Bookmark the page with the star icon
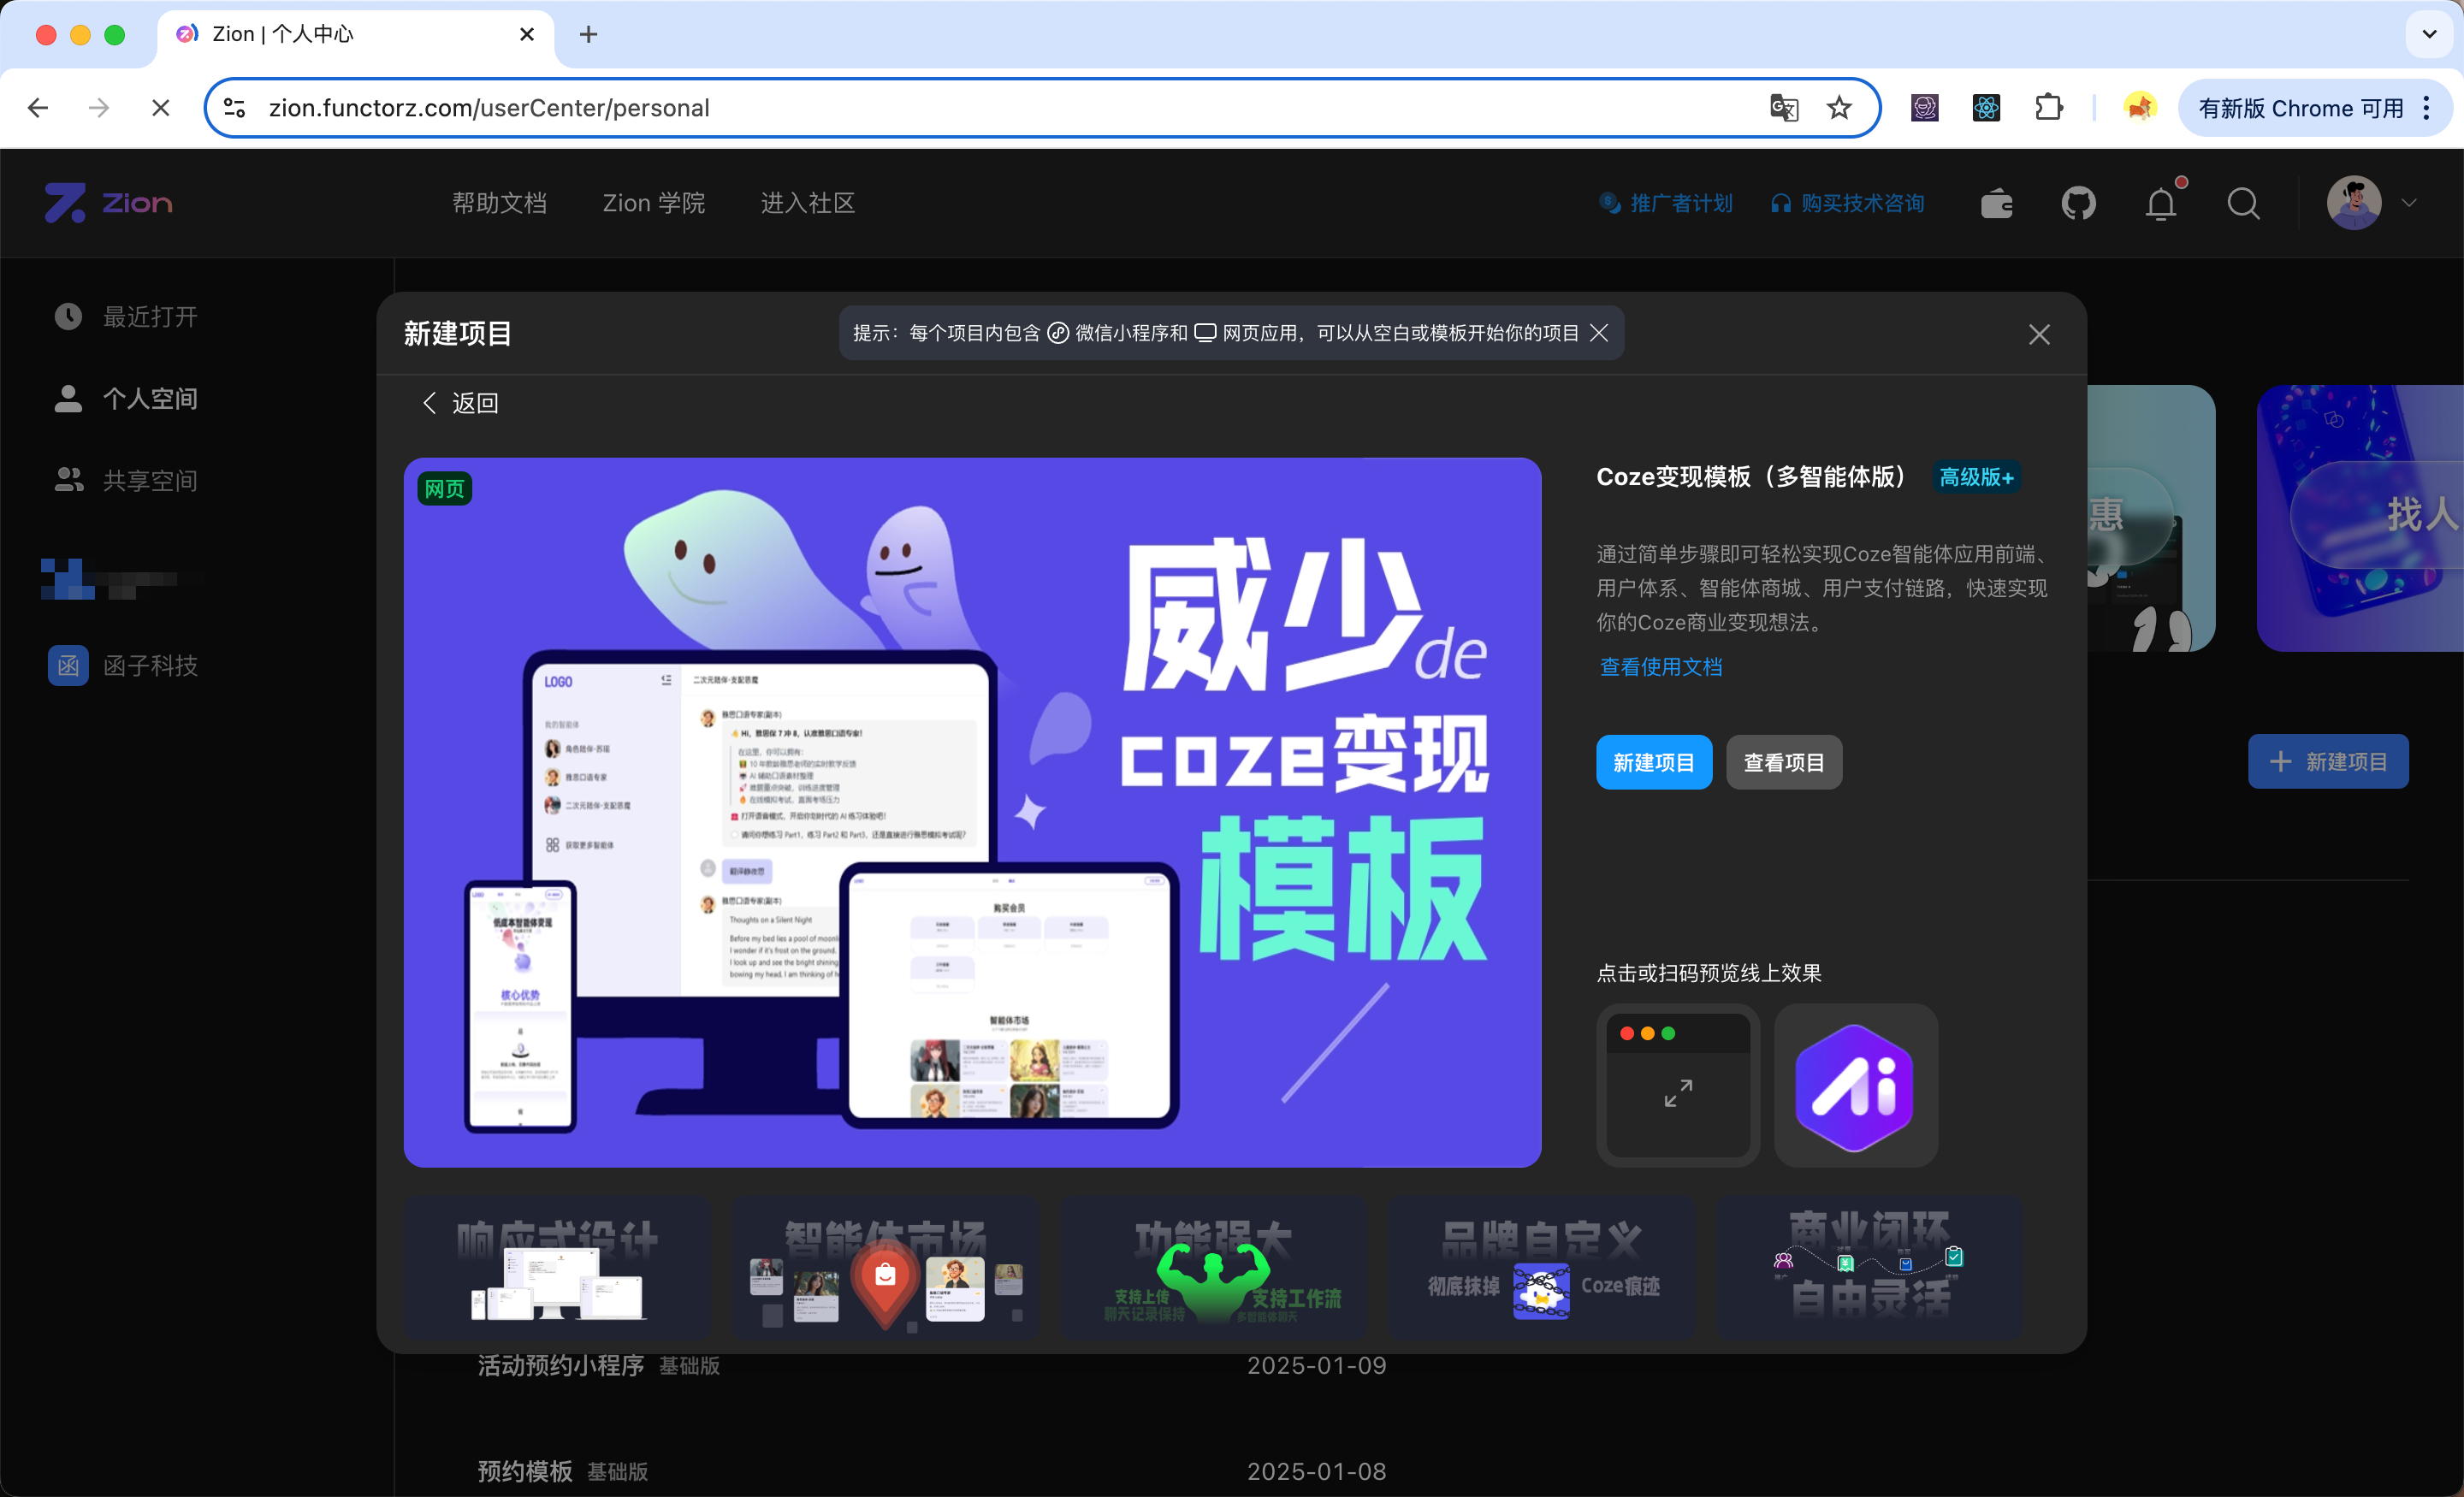 pos(1839,108)
